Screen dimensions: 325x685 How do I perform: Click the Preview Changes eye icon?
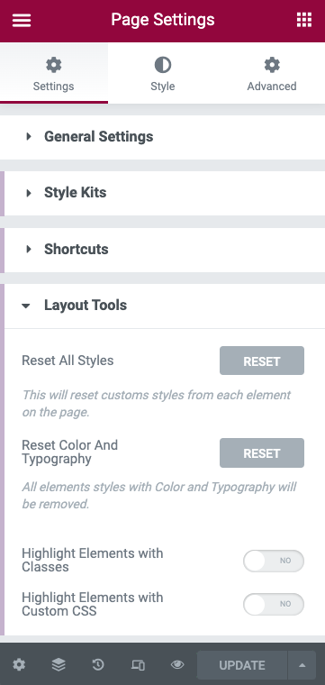177,665
